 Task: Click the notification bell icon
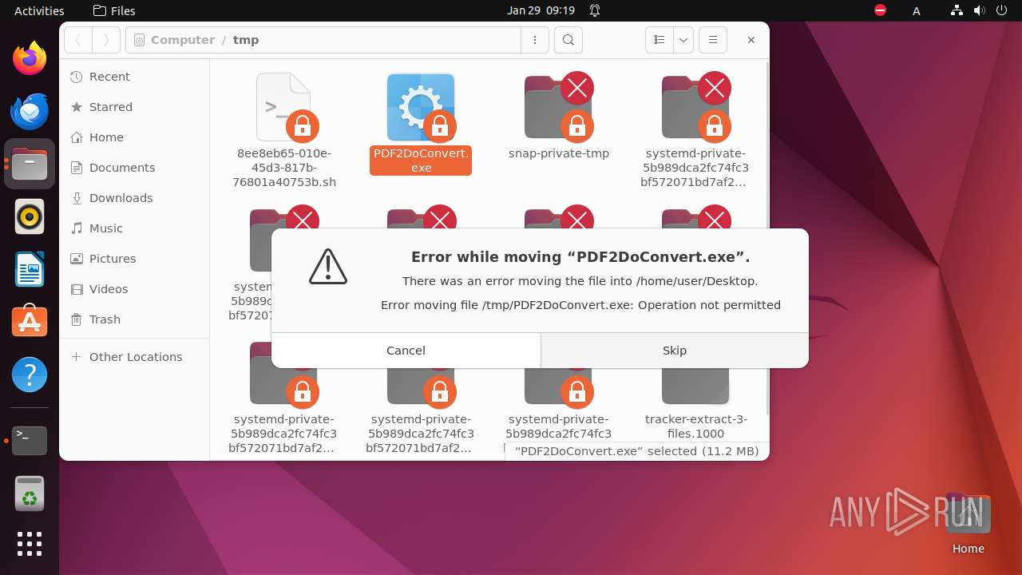point(595,10)
